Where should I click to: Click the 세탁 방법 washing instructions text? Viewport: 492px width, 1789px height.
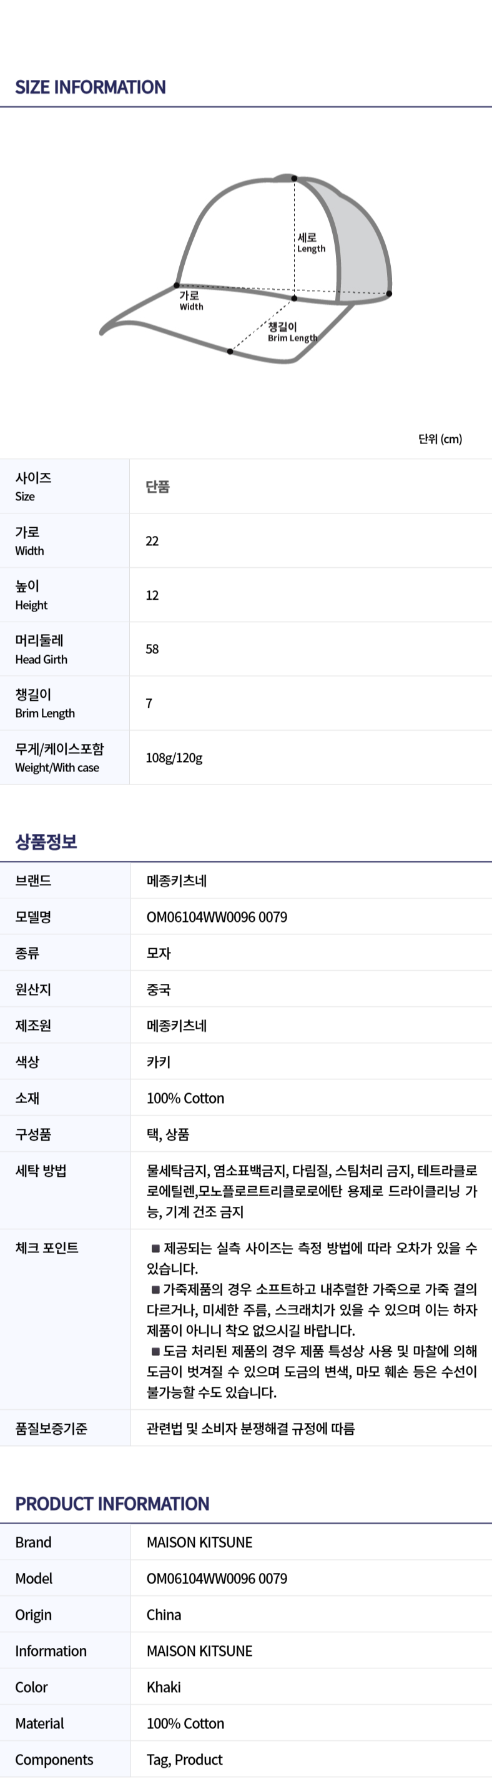coord(312,1191)
